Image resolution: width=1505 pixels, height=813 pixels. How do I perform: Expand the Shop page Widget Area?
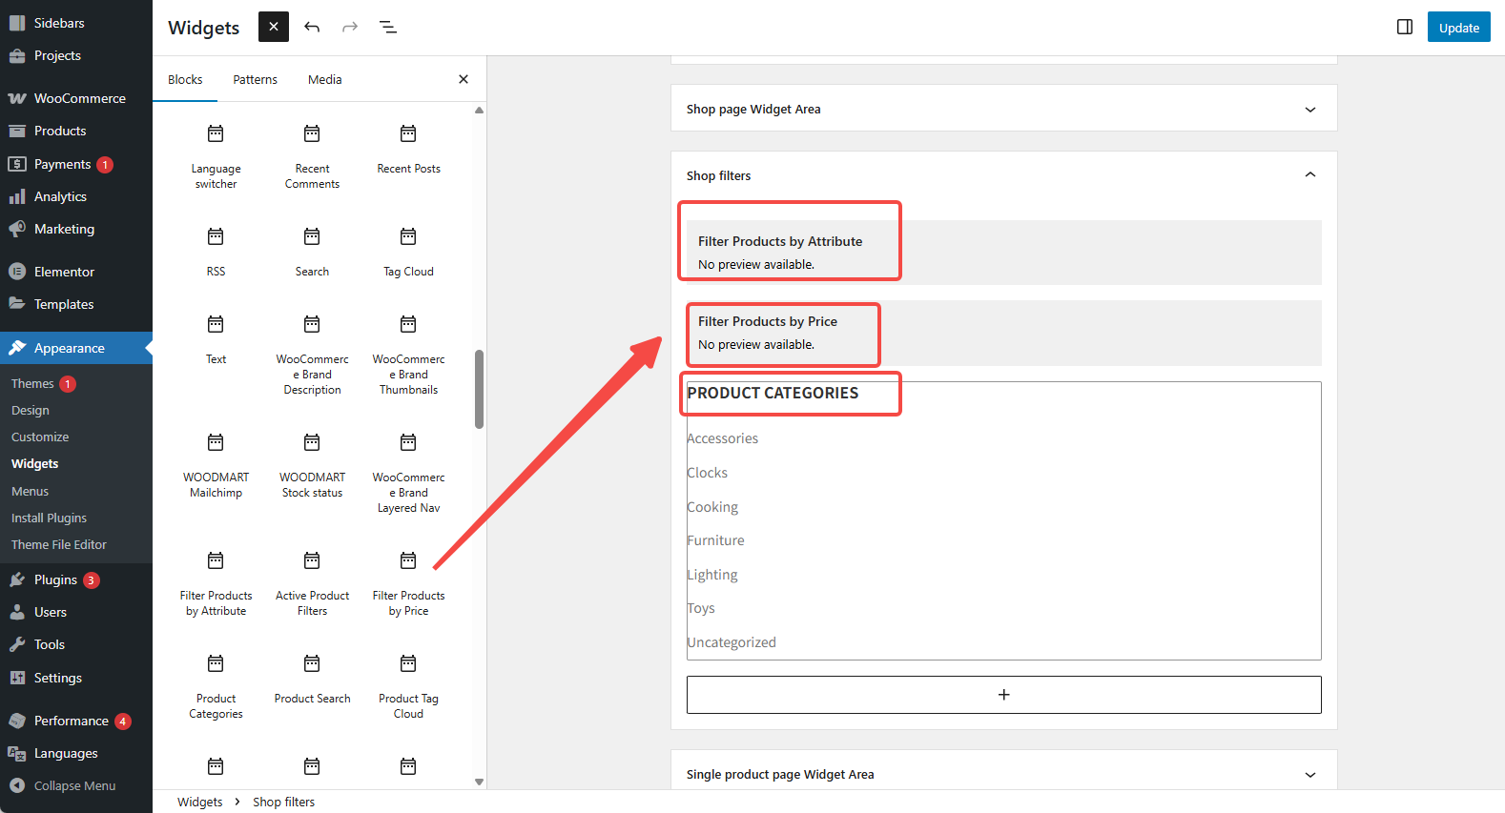click(x=1309, y=110)
